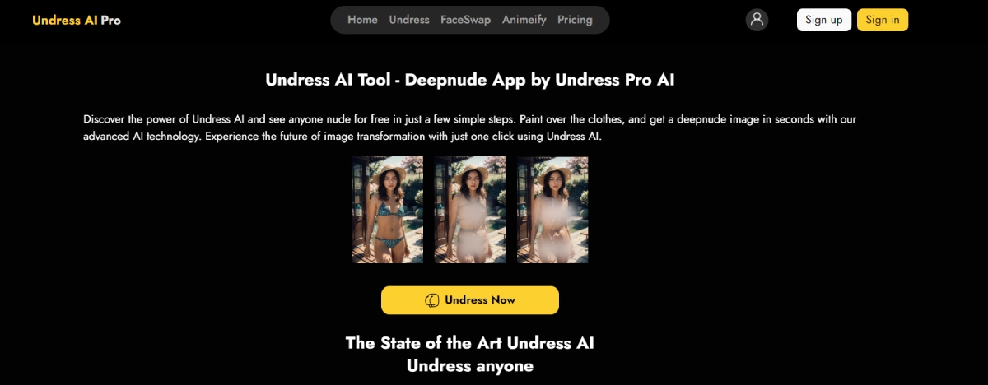Click the main page title heading
The height and width of the screenshot is (385, 988).
click(470, 80)
